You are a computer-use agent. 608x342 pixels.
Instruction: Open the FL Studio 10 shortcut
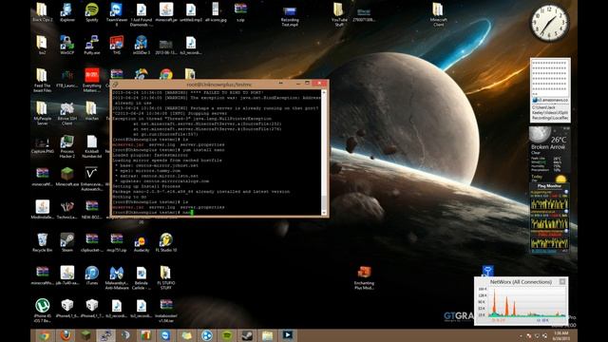pyautogui.click(x=166, y=243)
